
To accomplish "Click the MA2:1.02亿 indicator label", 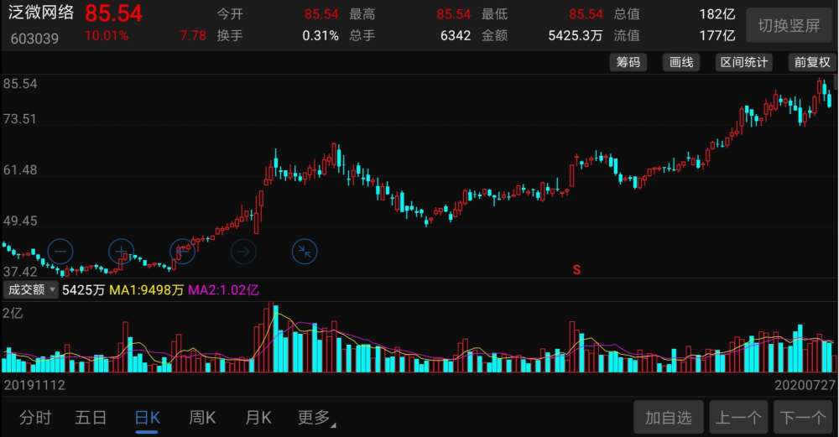I will [x=223, y=290].
